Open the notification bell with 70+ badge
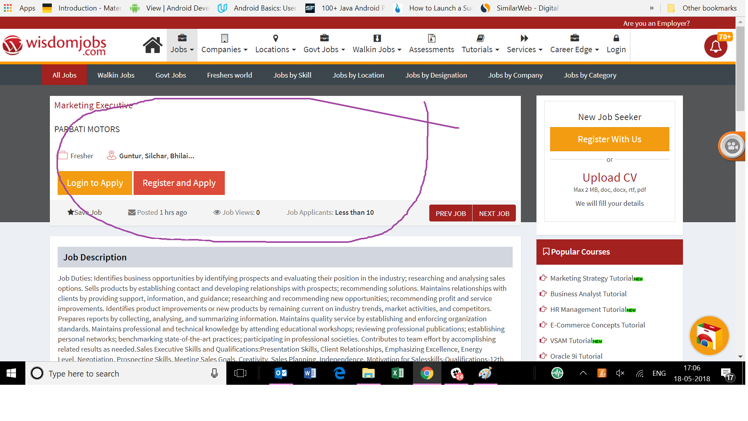 [x=715, y=47]
